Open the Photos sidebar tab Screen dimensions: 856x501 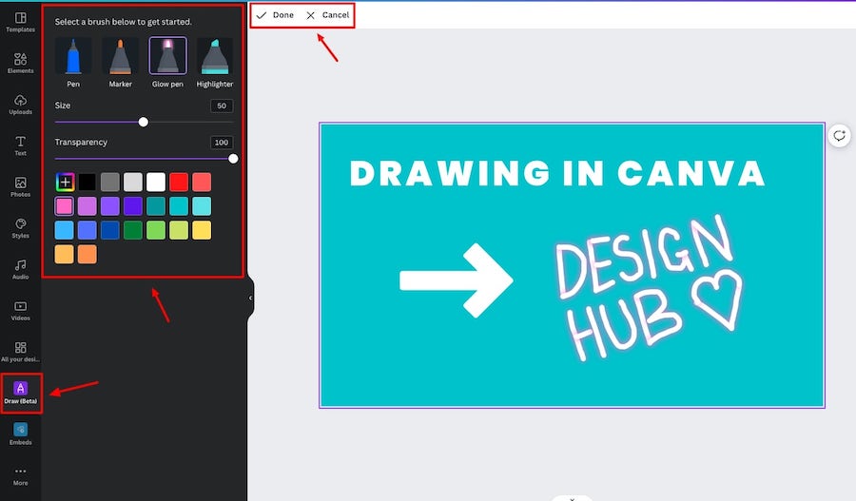(20, 187)
